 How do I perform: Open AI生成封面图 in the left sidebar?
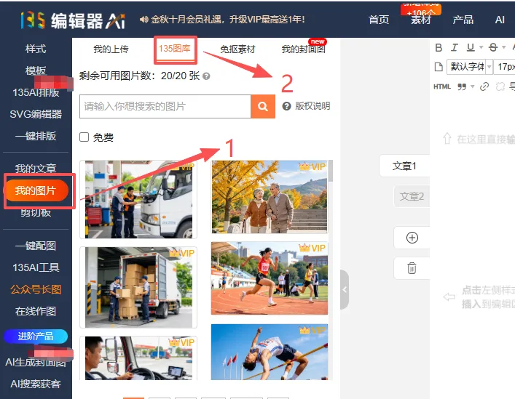pyautogui.click(x=36, y=362)
